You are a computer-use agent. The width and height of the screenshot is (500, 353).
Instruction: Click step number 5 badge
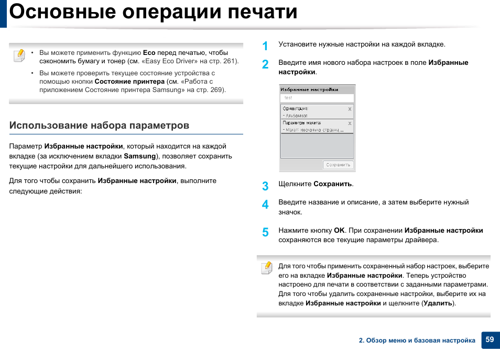[265, 231]
